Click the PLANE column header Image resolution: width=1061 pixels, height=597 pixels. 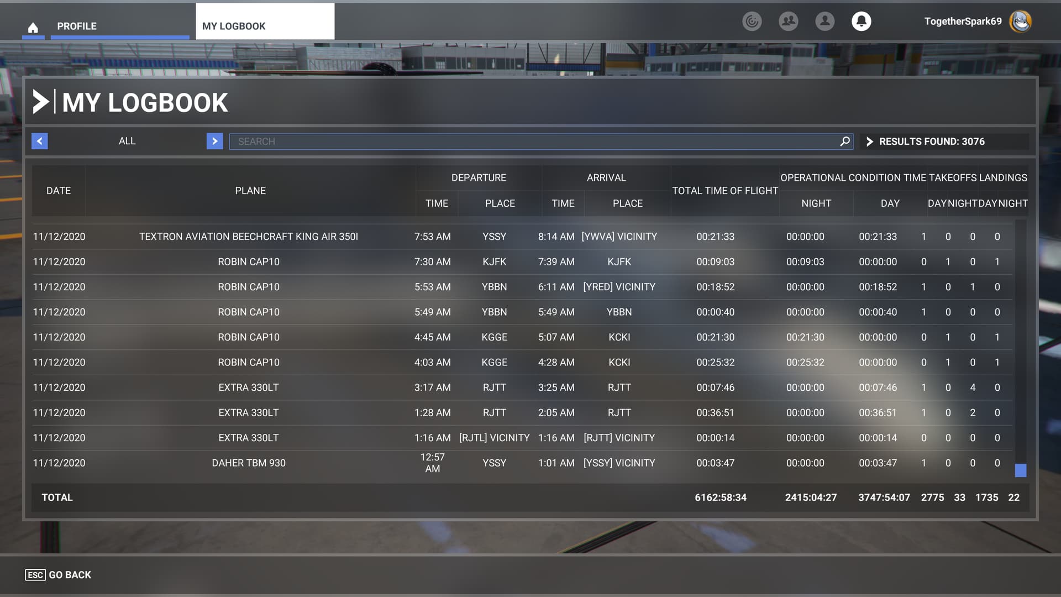(x=250, y=191)
